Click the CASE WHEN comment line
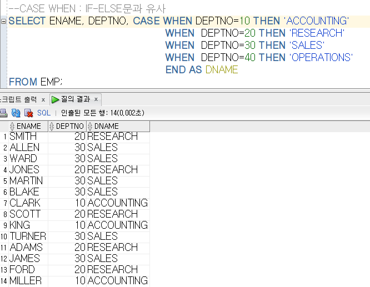Viewport: 370px width, 287px height. (x=87, y=9)
